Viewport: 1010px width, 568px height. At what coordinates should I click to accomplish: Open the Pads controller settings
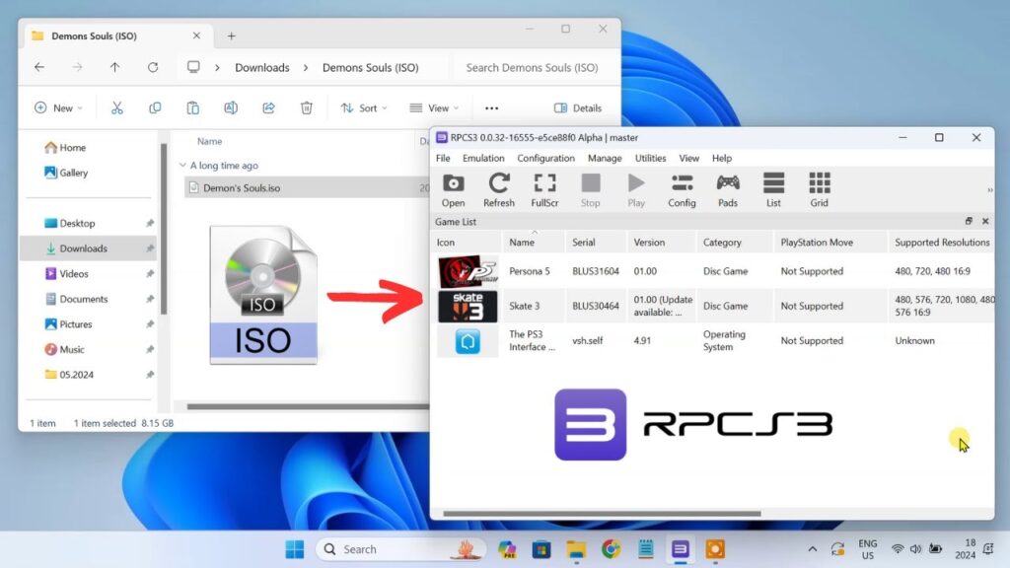[727, 188]
